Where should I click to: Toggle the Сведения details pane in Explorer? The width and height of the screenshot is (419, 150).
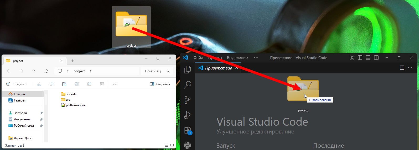coord(160,84)
